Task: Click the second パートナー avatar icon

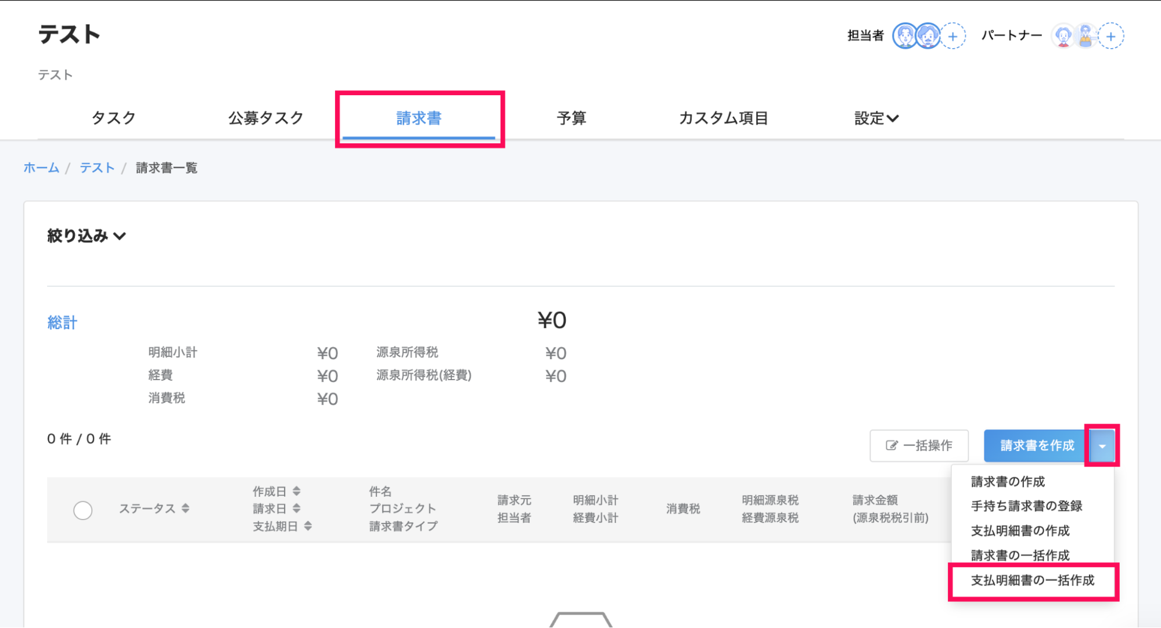Action: tap(1085, 36)
